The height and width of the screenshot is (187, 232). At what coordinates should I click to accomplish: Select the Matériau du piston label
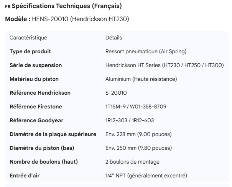[x=34, y=79]
